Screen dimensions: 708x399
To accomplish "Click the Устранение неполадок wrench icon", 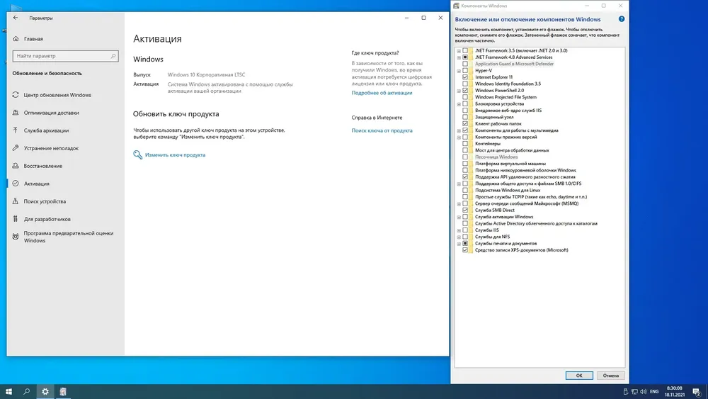I will point(16,148).
